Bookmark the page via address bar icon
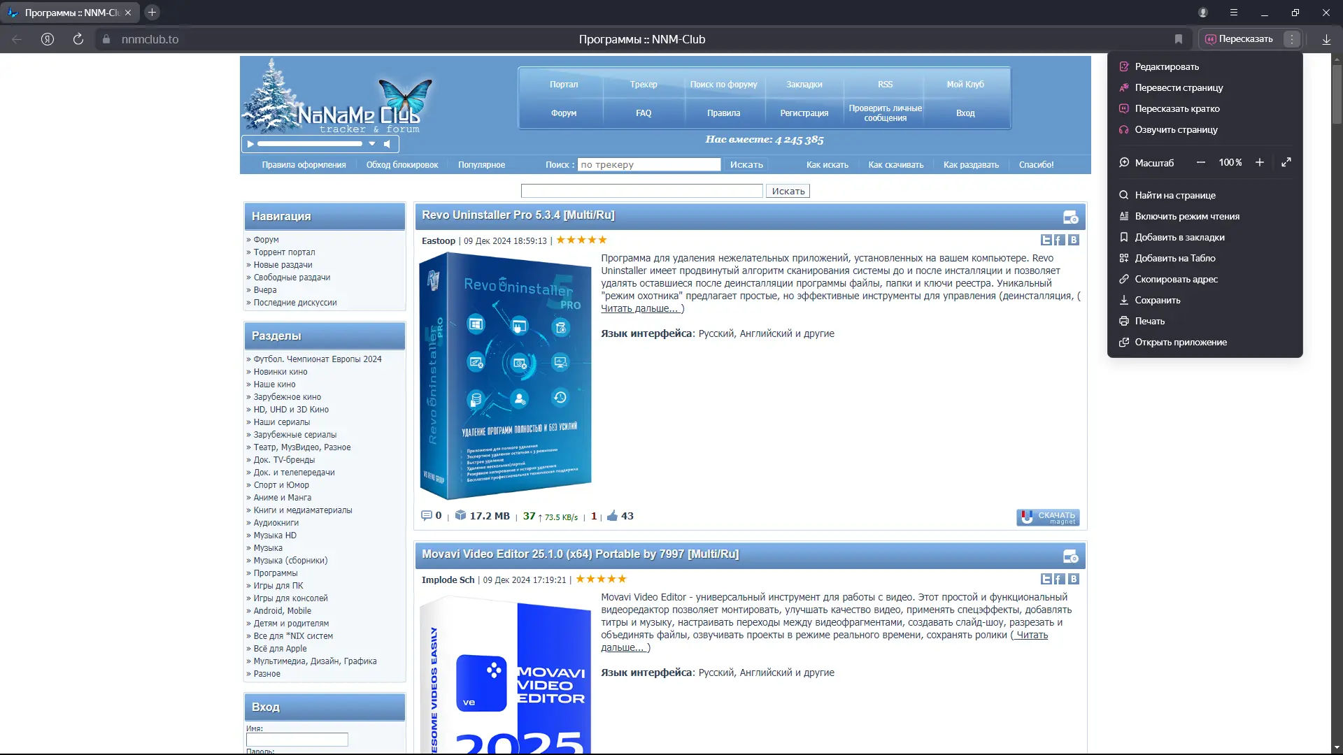The height and width of the screenshot is (755, 1343). coord(1179,39)
